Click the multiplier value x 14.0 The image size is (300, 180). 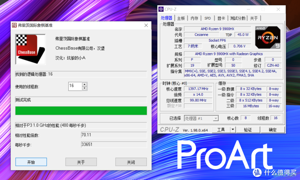[x=198, y=94]
